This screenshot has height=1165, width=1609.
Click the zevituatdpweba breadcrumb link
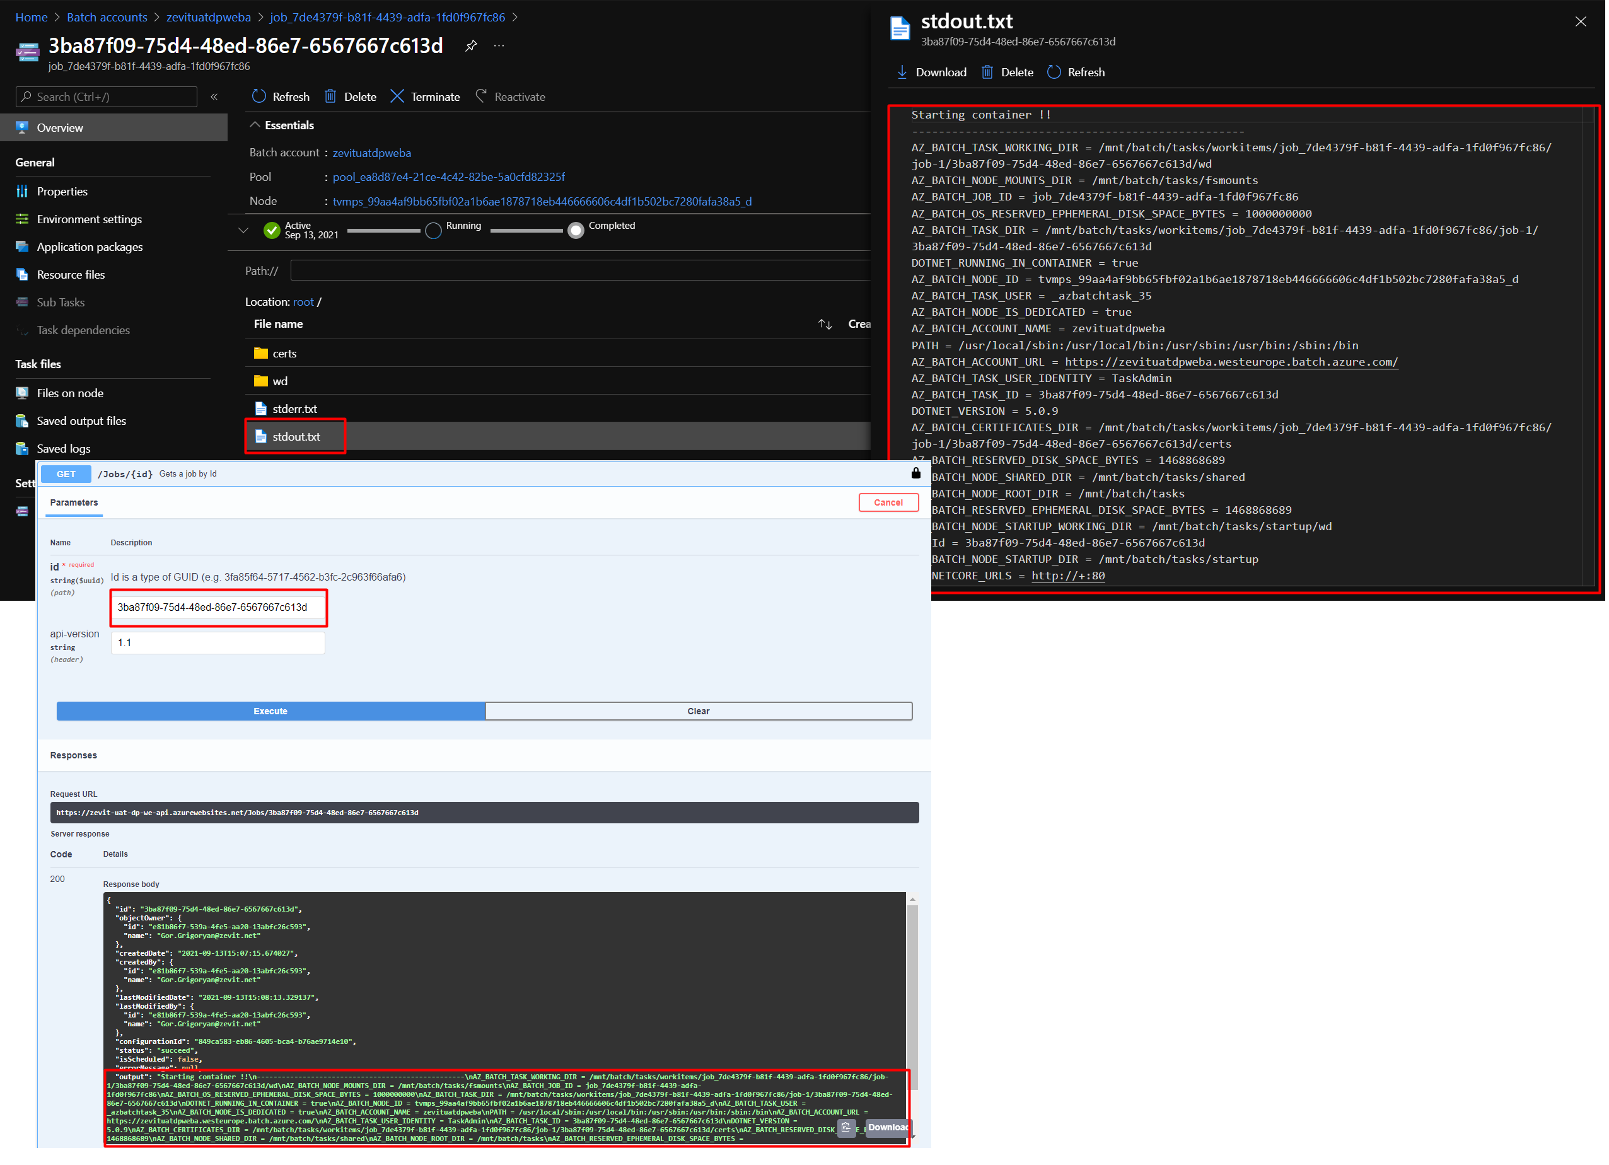[x=209, y=17]
